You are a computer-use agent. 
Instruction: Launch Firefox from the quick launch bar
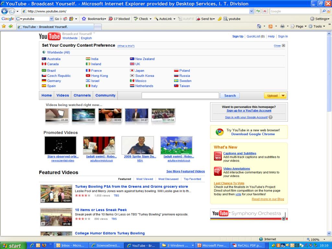(44, 245)
